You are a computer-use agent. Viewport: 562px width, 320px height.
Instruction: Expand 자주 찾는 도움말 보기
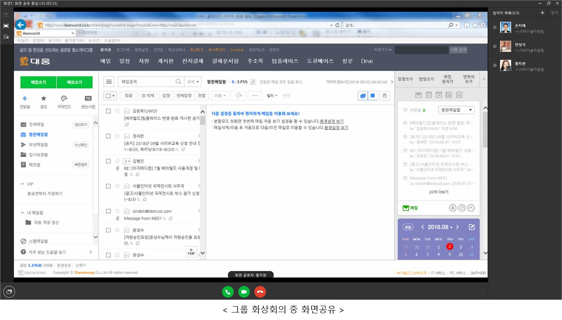tap(91, 252)
